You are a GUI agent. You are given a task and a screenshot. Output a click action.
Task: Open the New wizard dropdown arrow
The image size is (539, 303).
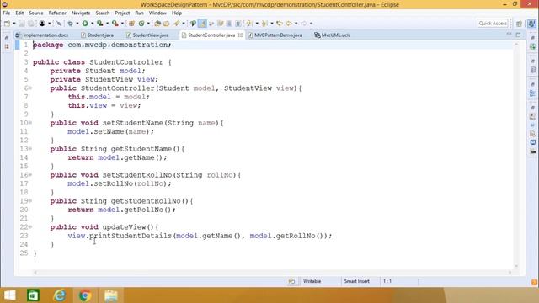tap(14, 24)
